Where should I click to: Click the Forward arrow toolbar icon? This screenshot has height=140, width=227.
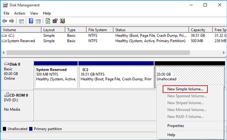(x=12, y=21)
